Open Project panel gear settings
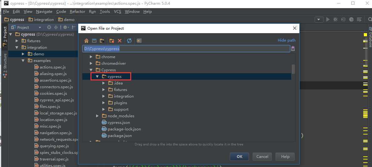Screen dimensions: 372x167 pyautogui.click(x=65, y=28)
